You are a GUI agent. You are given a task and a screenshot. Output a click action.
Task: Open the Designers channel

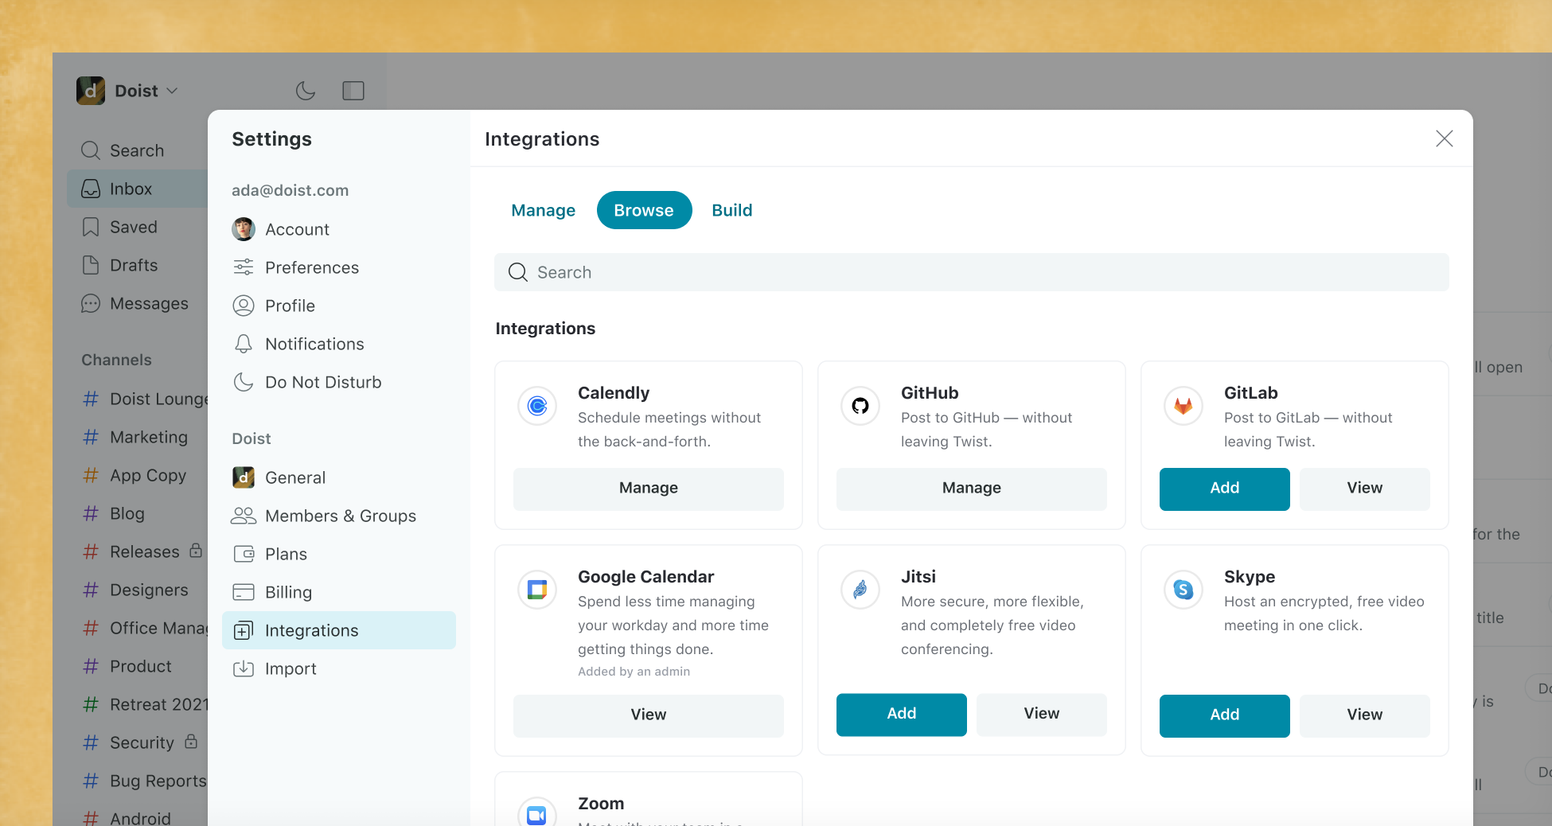[x=137, y=590]
